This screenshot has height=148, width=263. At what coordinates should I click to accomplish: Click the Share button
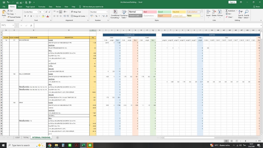click(x=256, y=7)
